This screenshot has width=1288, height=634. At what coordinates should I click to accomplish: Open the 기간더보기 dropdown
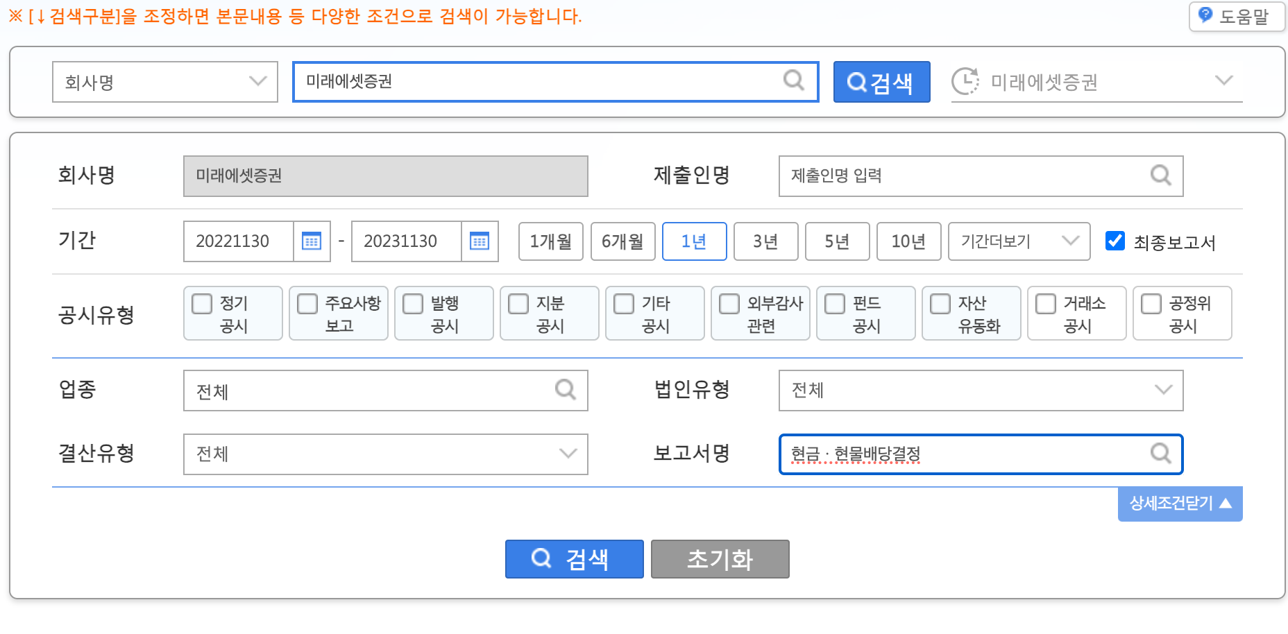tap(1019, 241)
